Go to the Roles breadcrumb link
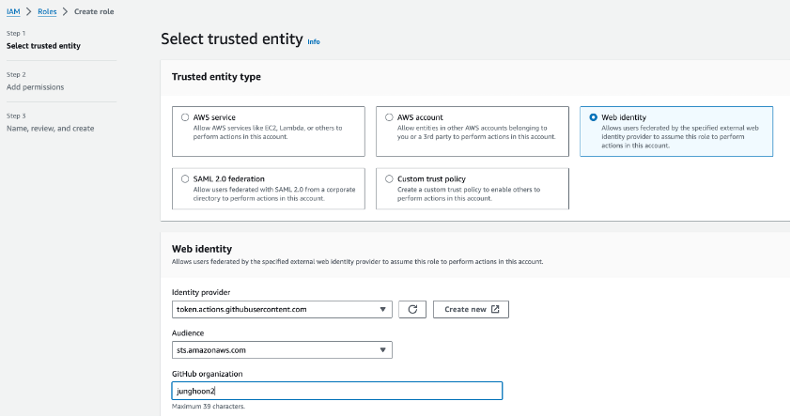The image size is (791, 417). [x=46, y=10]
